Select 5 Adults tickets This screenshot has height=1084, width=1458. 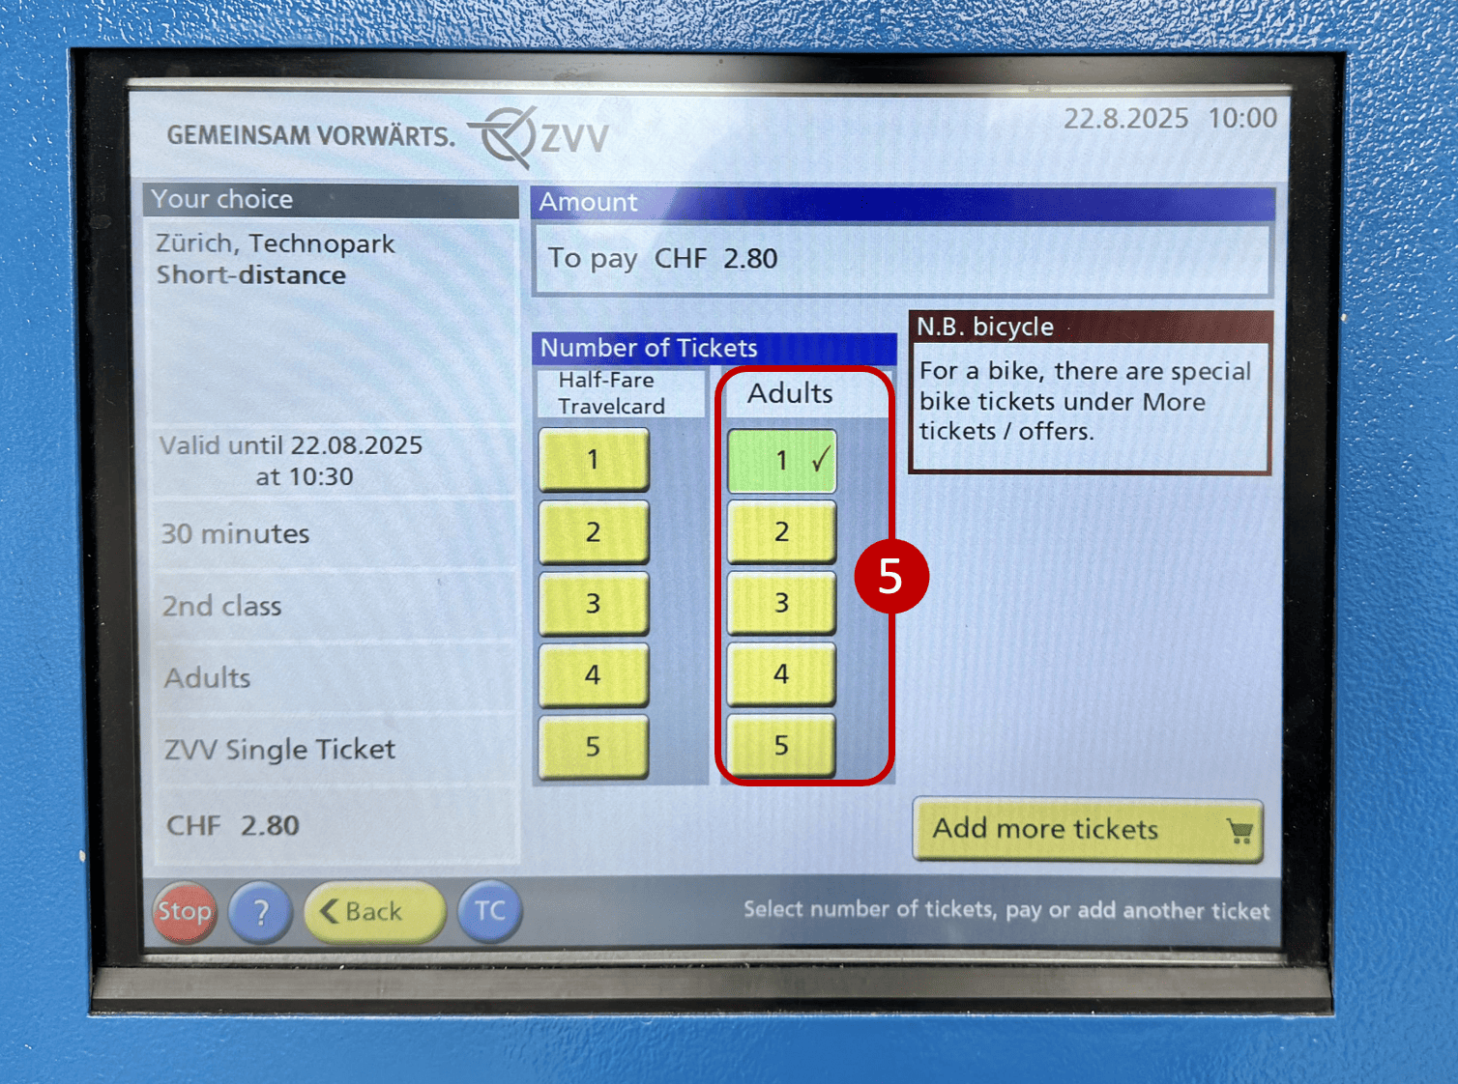[x=781, y=745]
